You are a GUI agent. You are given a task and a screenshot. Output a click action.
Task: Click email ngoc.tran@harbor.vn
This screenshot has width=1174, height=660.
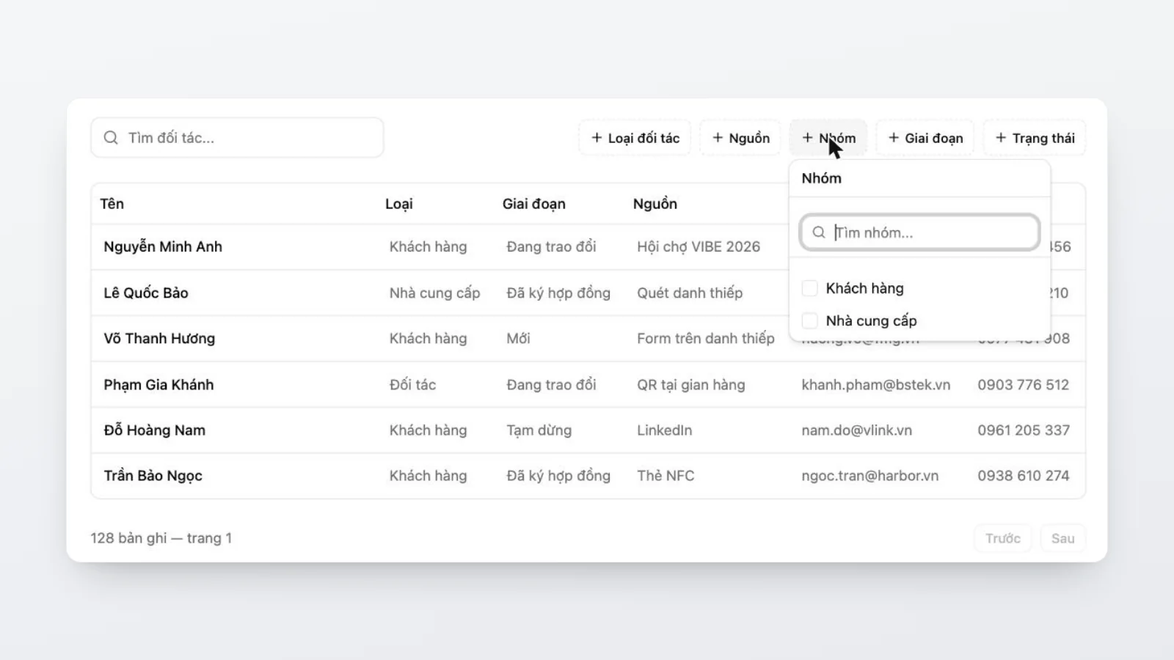870,476
